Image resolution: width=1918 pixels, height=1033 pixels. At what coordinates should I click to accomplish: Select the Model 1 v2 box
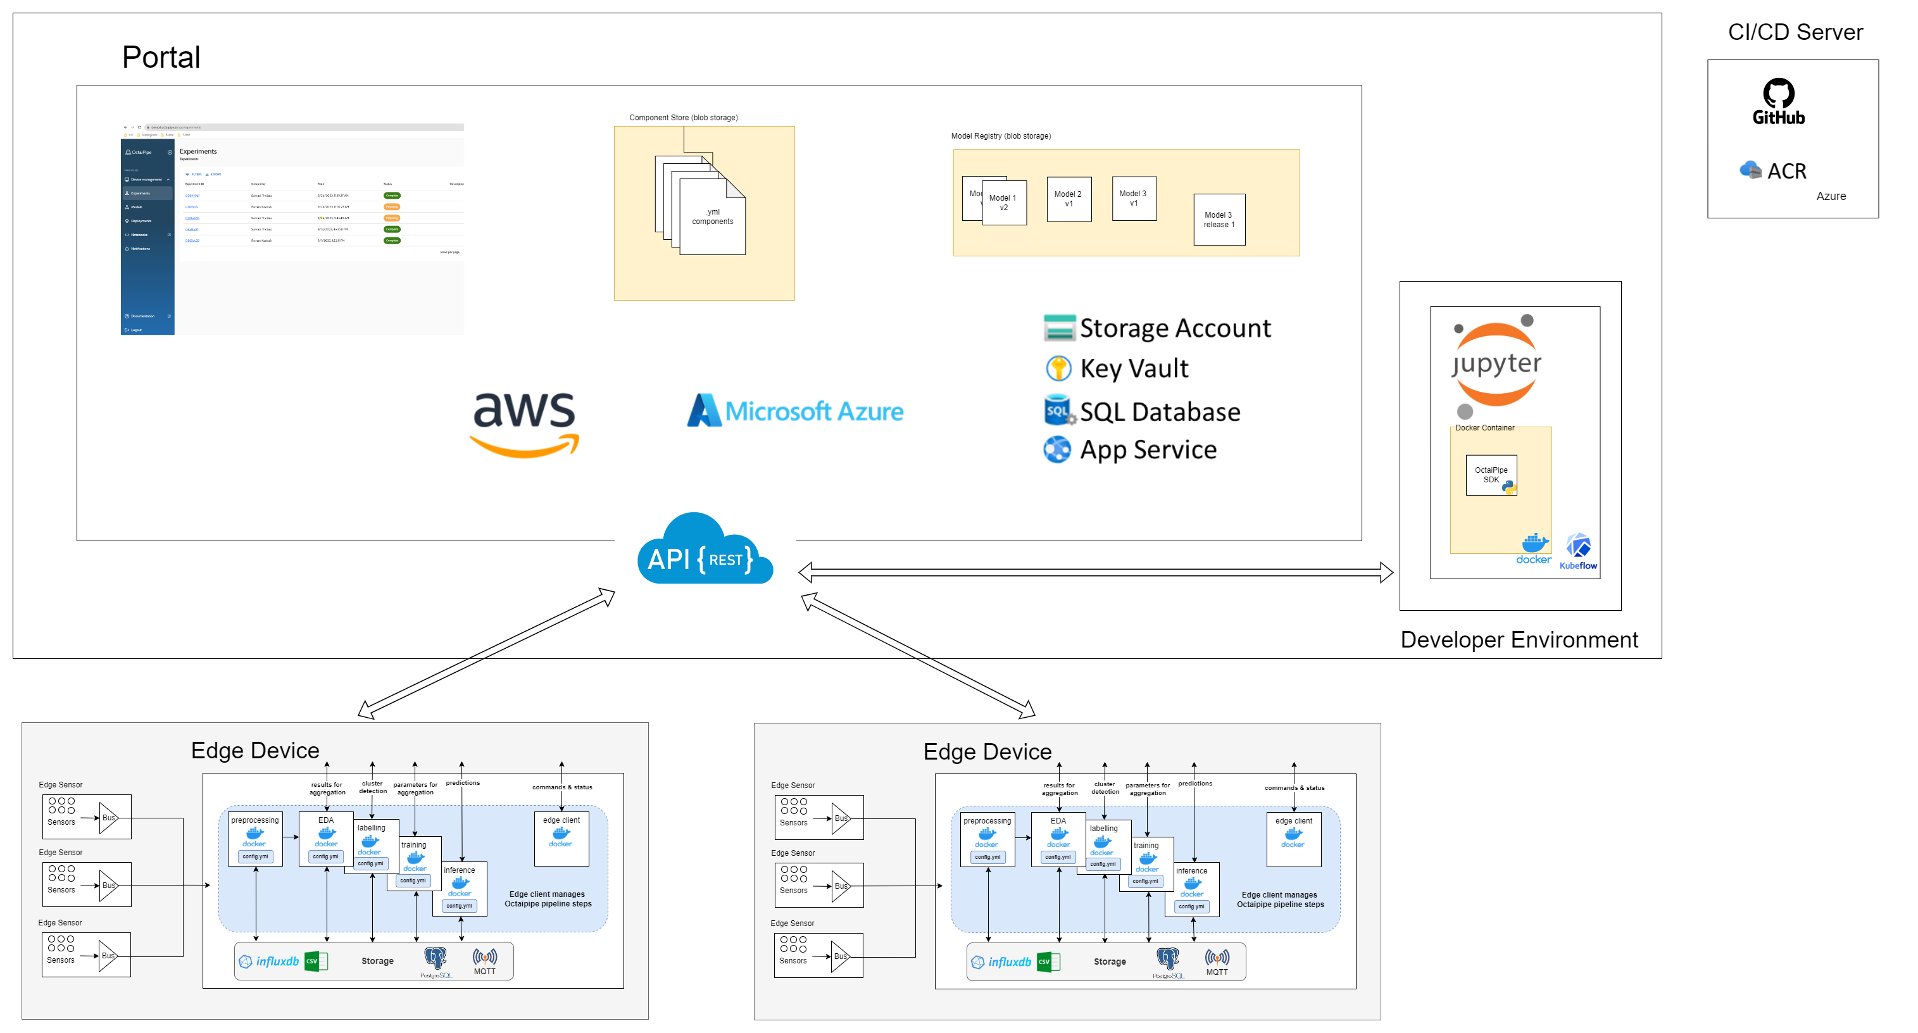(1004, 203)
